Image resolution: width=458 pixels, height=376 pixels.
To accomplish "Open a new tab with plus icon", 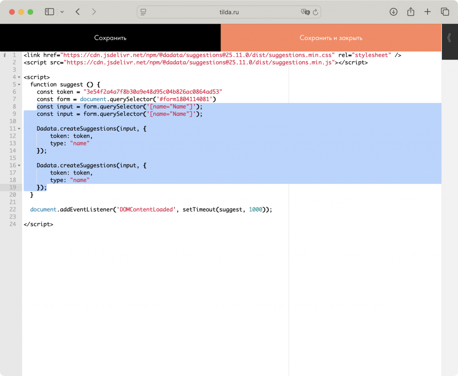I will point(428,12).
